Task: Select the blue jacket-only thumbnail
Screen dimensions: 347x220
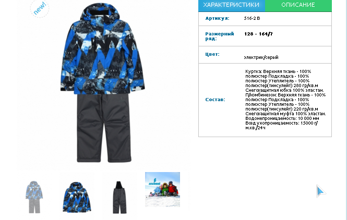Action: pos(77,197)
